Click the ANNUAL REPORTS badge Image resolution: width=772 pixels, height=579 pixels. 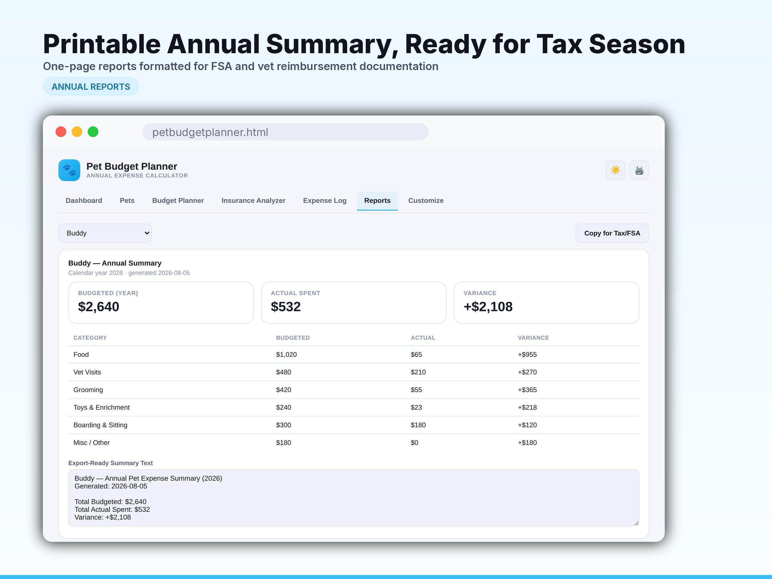[91, 87]
